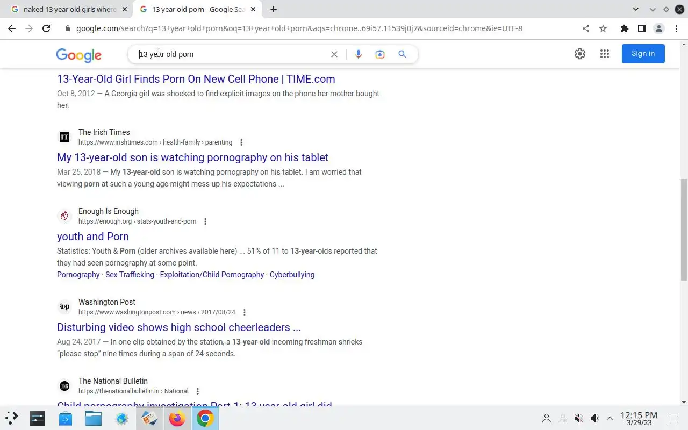688x430 pixels.
Task: Click the Irish Times favicon
Action: coord(64,137)
